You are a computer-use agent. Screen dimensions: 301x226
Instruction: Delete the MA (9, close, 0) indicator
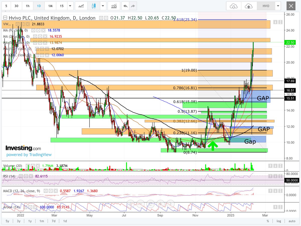pyautogui.click(x=43, y=30)
